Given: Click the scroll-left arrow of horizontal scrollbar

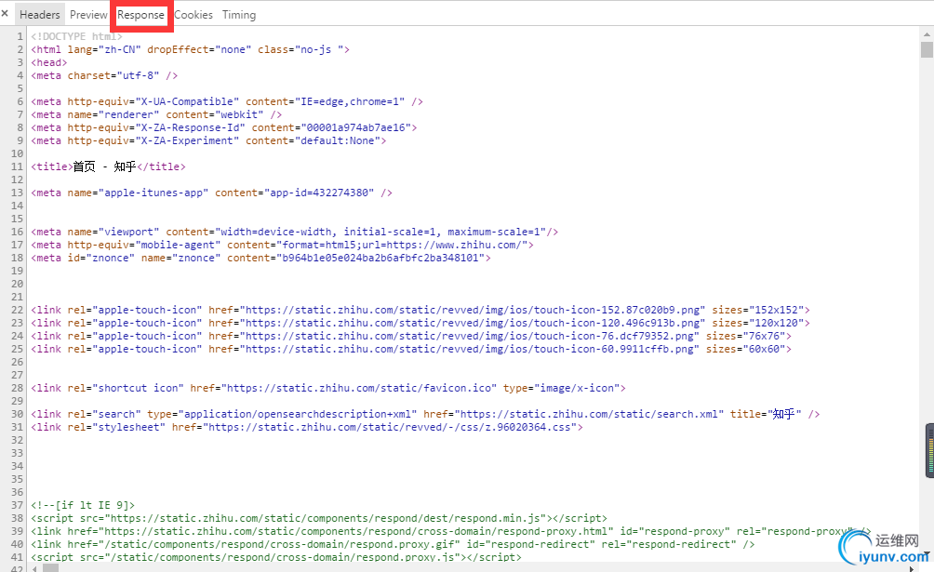Looking at the screenshot, I should pyautogui.click(x=34, y=568).
